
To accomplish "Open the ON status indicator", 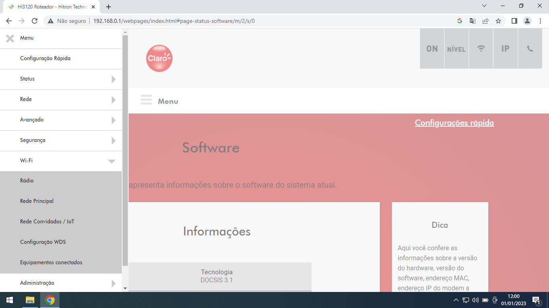I will click(x=432, y=49).
